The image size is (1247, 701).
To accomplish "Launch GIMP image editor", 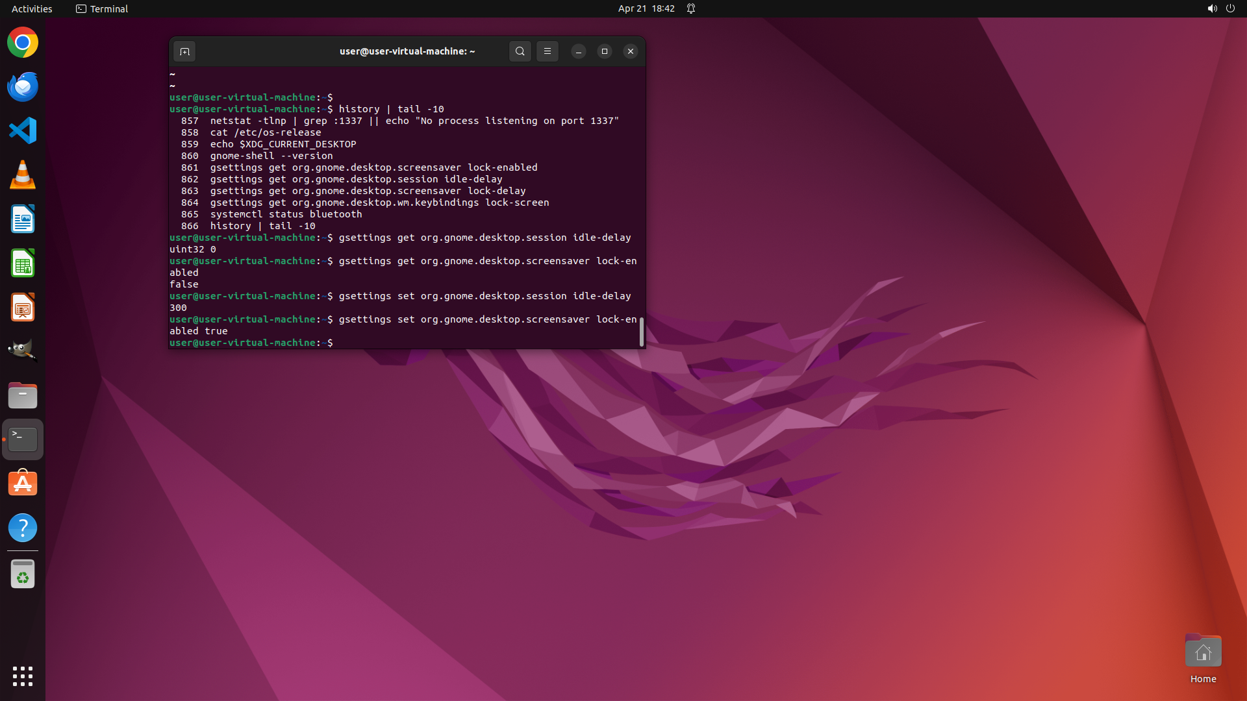I will click(x=23, y=351).
